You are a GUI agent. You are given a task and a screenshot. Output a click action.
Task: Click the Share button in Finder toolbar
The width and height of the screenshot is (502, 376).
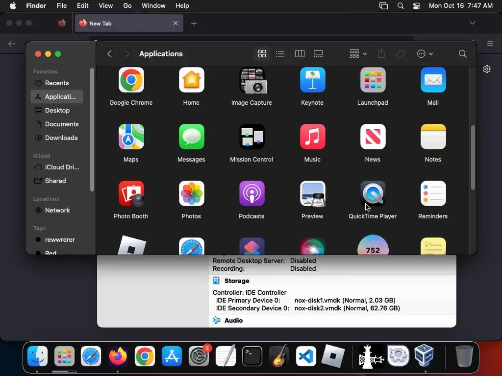pyautogui.click(x=381, y=54)
